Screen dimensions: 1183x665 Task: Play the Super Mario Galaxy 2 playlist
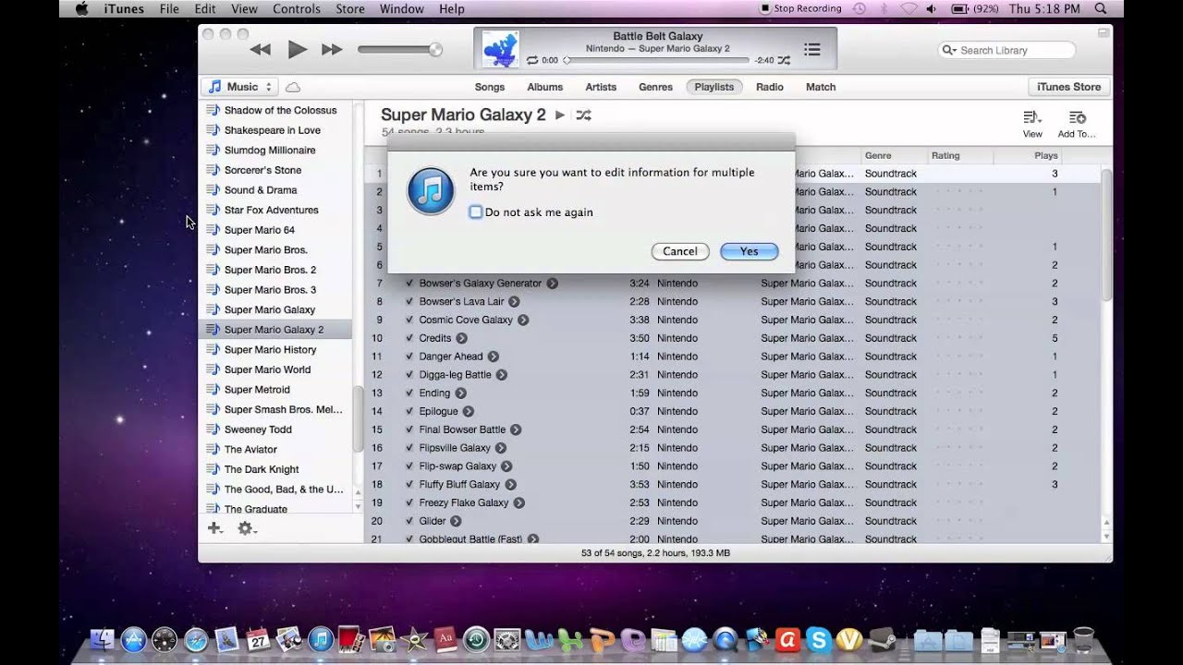tap(559, 115)
